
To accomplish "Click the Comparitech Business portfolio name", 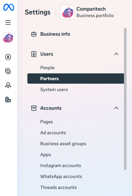I will pyautogui.click(x=95, y=12).
